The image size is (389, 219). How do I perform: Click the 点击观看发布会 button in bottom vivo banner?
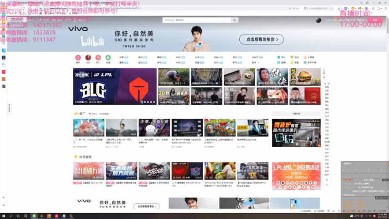pyautogui.click(x=146, y=206)
